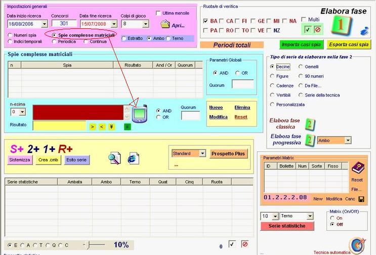Screen dimensions: 376x255
Task: Click the Importa casi spia button
Action: pyautogui.click(x=300, y=44)
